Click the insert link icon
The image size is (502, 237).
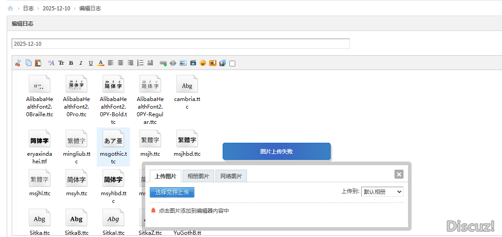163,63
